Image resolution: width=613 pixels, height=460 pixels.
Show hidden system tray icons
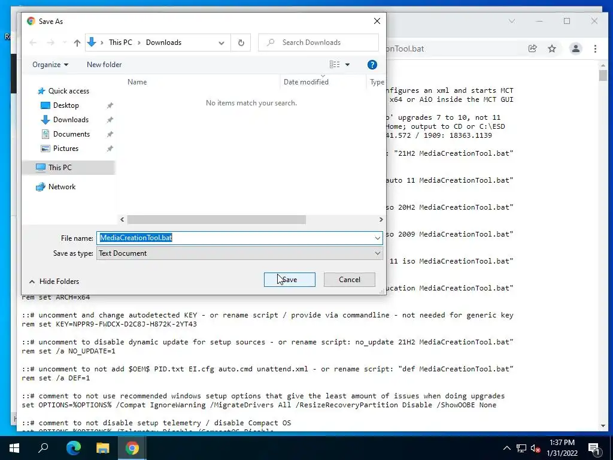pyautogui.click(x=506, y=448)
